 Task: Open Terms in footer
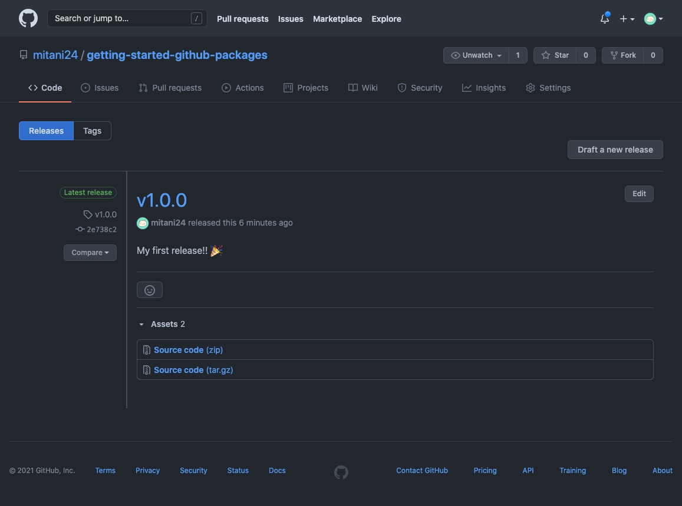[x=106, y=470]
